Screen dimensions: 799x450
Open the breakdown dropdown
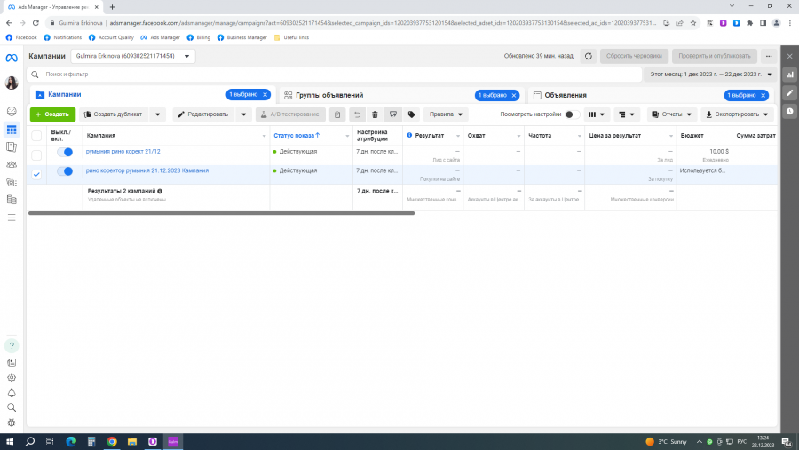pyautogui.click(x=626, y=114)
